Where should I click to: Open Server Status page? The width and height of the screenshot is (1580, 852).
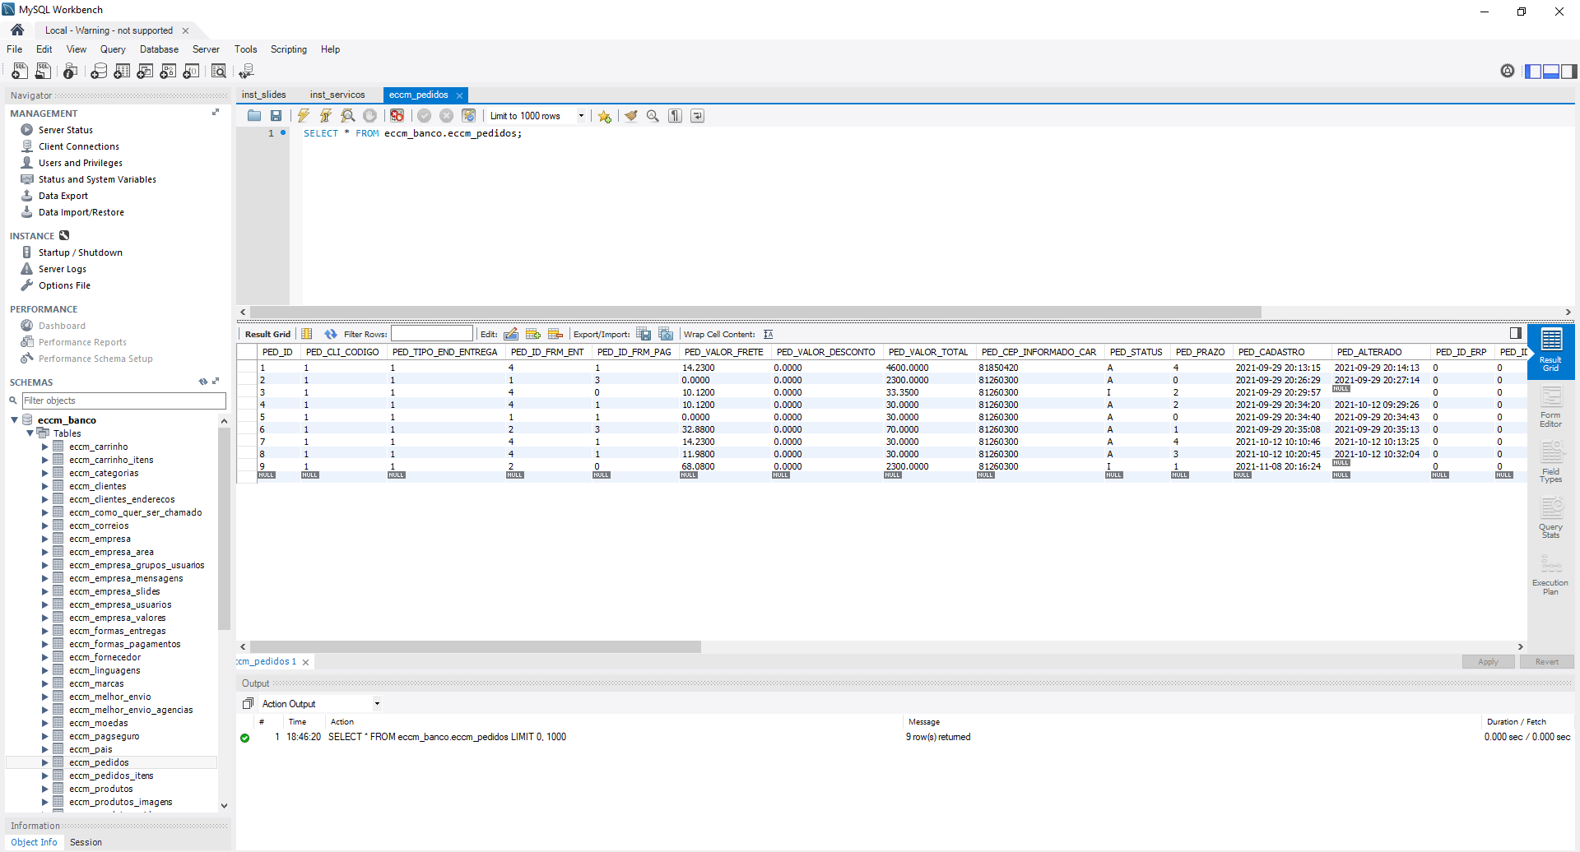(x=66, y=130)
